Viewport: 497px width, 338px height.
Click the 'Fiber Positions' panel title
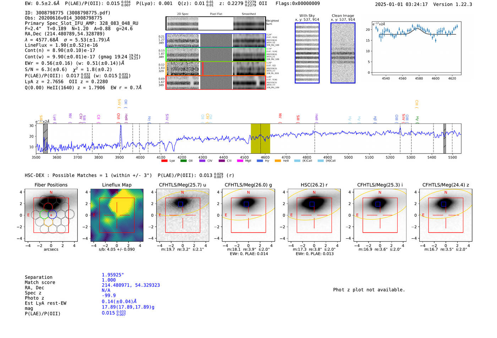tap(51, 185)
